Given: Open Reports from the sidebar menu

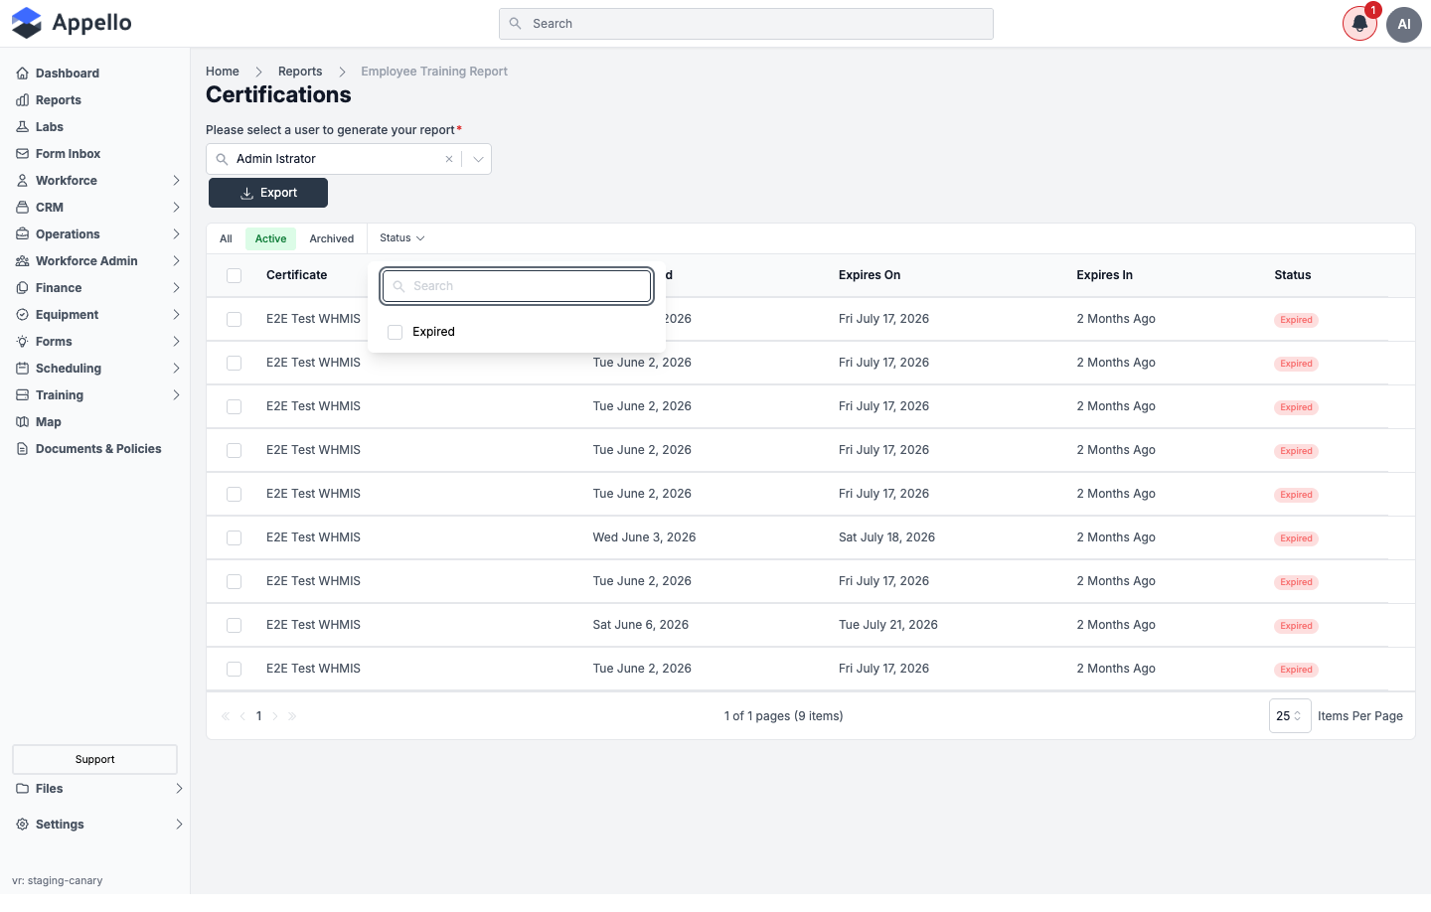Looking at the screenshot, I should pyautogui.click(x=59, y=100).
